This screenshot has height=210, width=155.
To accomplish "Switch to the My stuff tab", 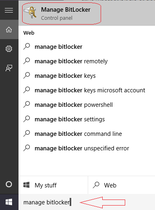I will 53,185.
